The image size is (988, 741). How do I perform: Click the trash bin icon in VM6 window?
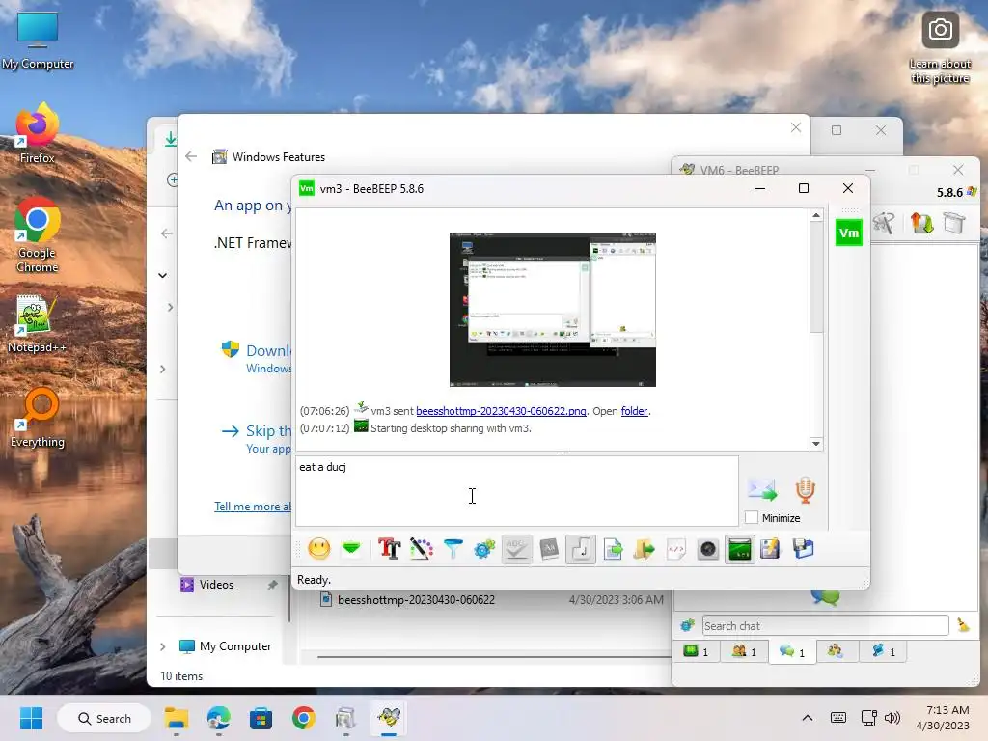click(954, 223)
